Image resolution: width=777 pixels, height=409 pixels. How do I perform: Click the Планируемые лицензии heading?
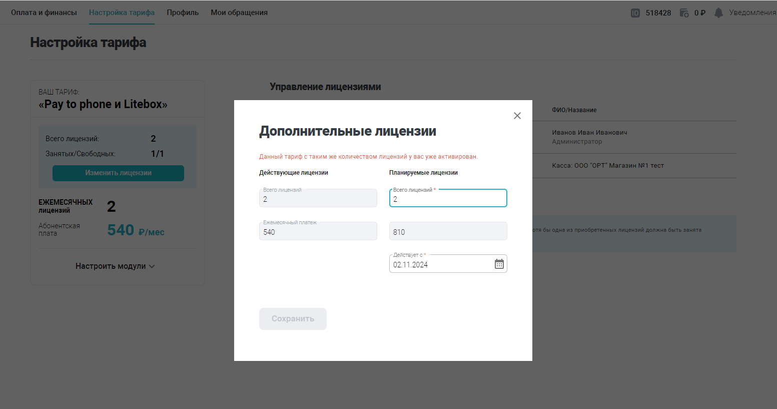click(x=423, y=173)
